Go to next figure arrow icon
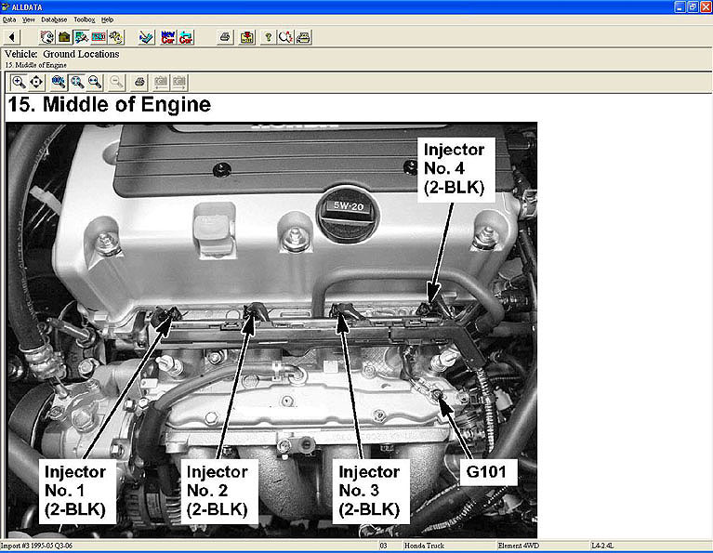 click(179, 82)
